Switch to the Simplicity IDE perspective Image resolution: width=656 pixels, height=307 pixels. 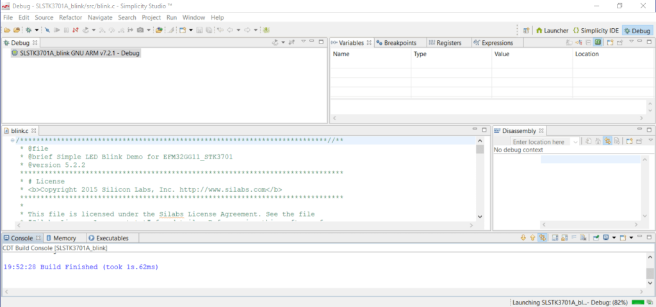point(596,31)
